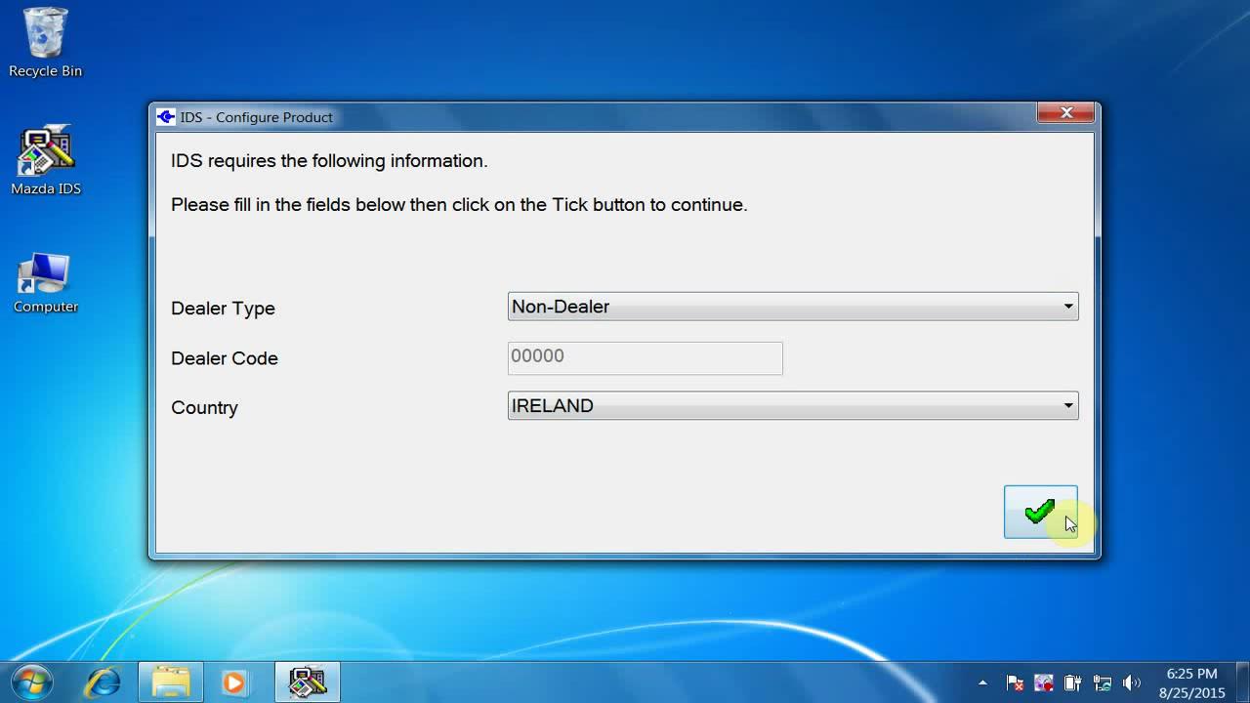Click the 'Dealer Code' label
This screenshot has height=703, width=1250.
(x=225, y=358)
